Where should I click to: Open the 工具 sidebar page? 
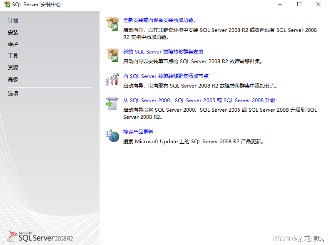pyautogui.click(x=13, y=56)
